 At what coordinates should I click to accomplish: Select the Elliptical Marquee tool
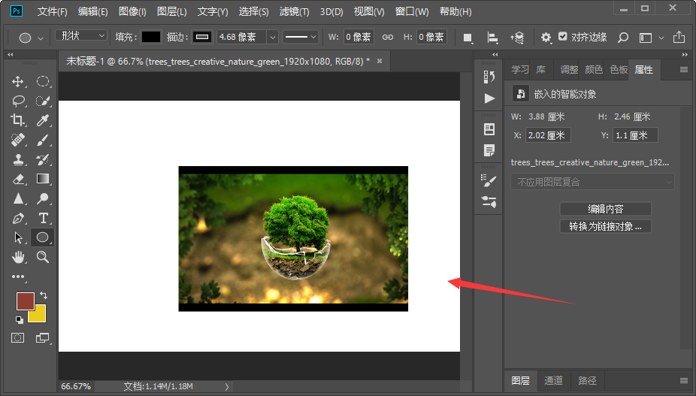click(43, 82)
